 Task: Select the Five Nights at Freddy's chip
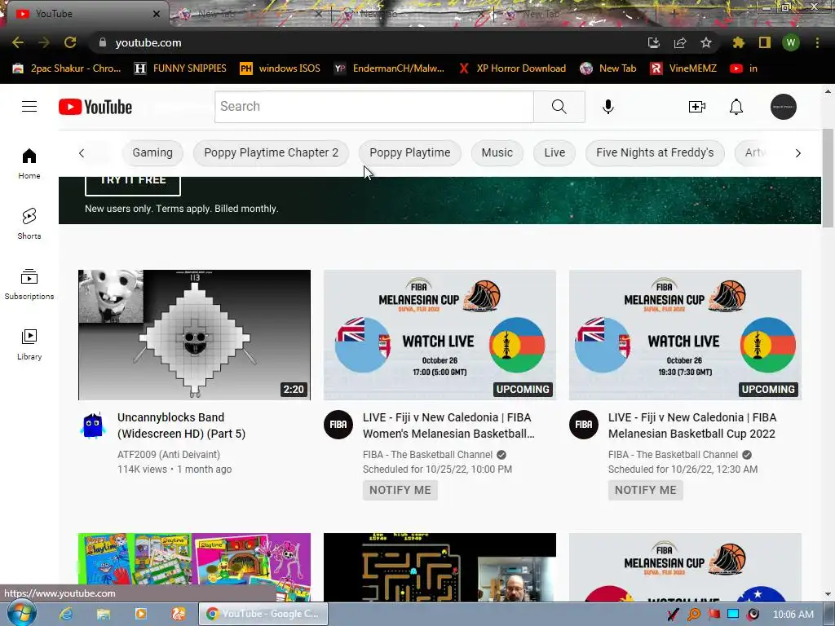(x=655, y=152)
